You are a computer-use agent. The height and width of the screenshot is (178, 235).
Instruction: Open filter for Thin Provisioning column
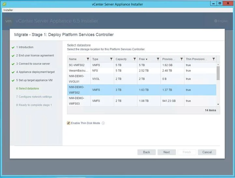(213, 59)
